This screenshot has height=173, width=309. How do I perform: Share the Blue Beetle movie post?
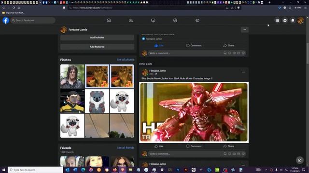(229, 146)
